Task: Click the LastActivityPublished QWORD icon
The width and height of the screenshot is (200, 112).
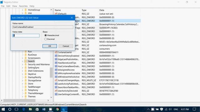Action: coord(56,84)
